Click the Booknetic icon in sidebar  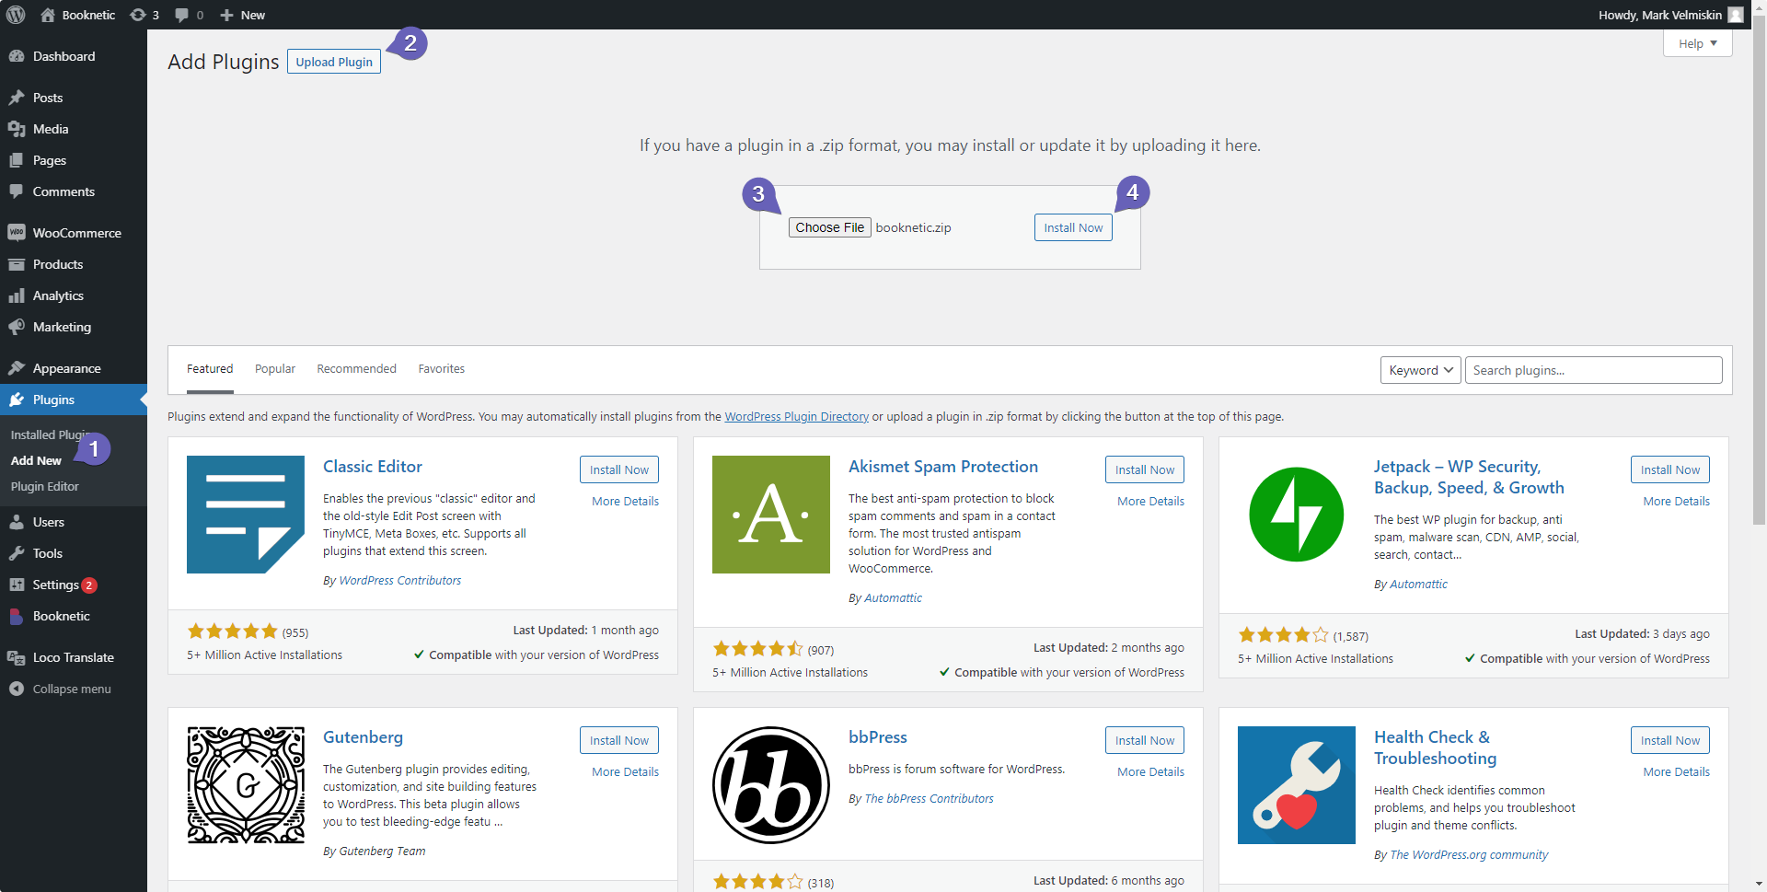(17, 616)
